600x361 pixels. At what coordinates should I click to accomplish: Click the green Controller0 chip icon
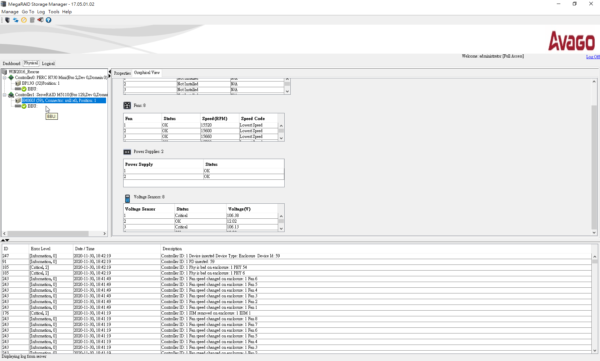11,78
